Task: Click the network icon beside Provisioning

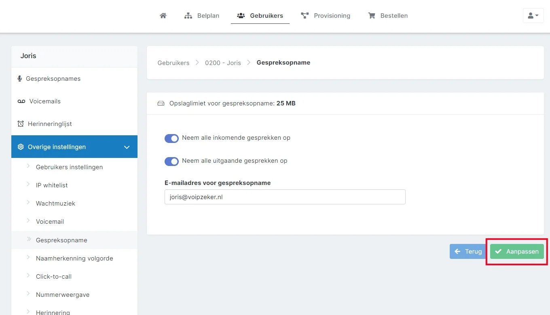Action: 305,16
